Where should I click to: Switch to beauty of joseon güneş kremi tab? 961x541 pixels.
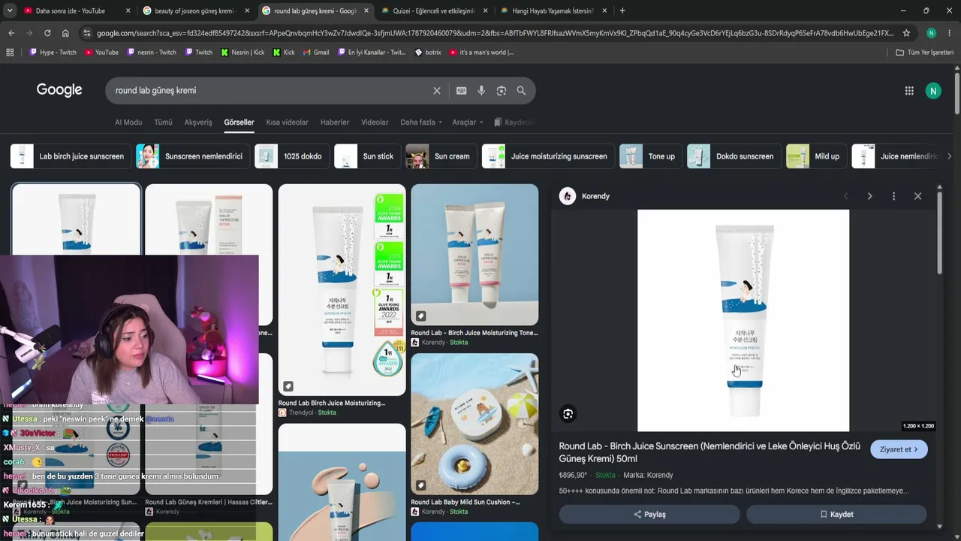click(195, 11)
